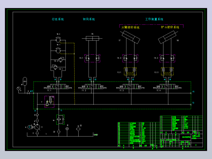
Task: Select the boom cylinder symbol labeled 17
Action: point(130,37)
